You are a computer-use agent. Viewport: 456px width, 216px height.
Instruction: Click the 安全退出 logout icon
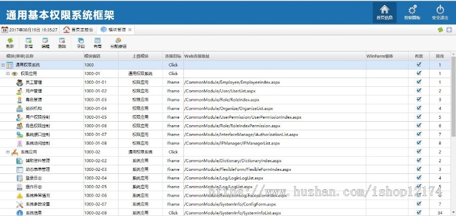click(x=440, y=13)
